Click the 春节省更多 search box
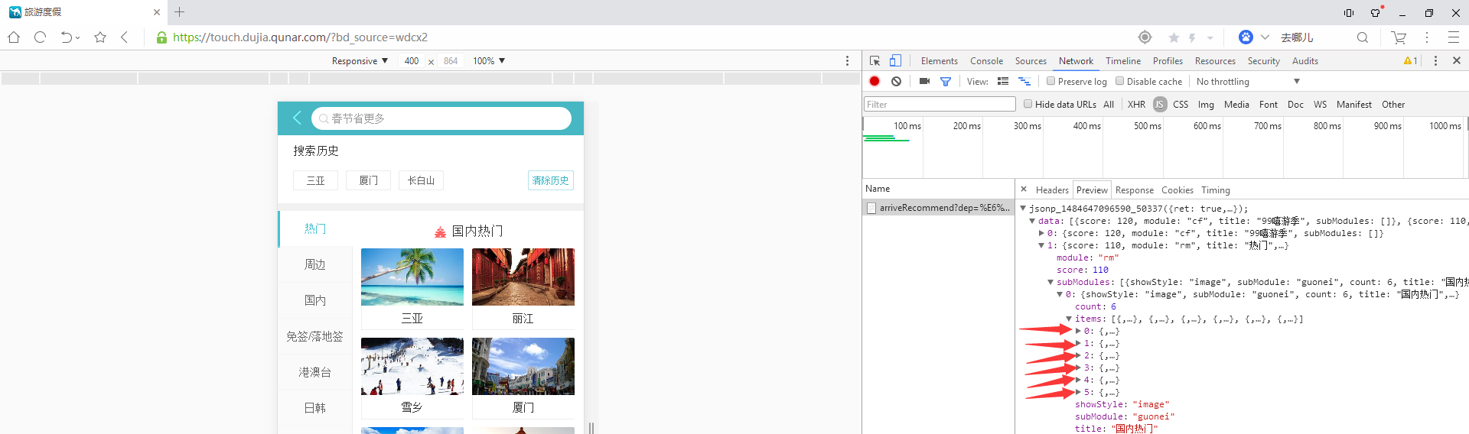This screenshot has width=1469, height=434. pos(441,118)
